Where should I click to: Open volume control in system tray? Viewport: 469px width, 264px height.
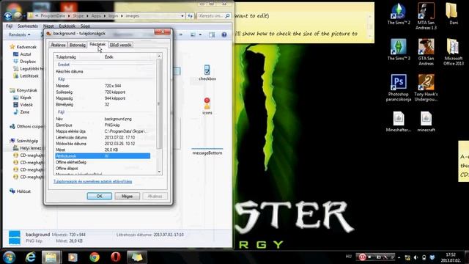tap(416, 257)
